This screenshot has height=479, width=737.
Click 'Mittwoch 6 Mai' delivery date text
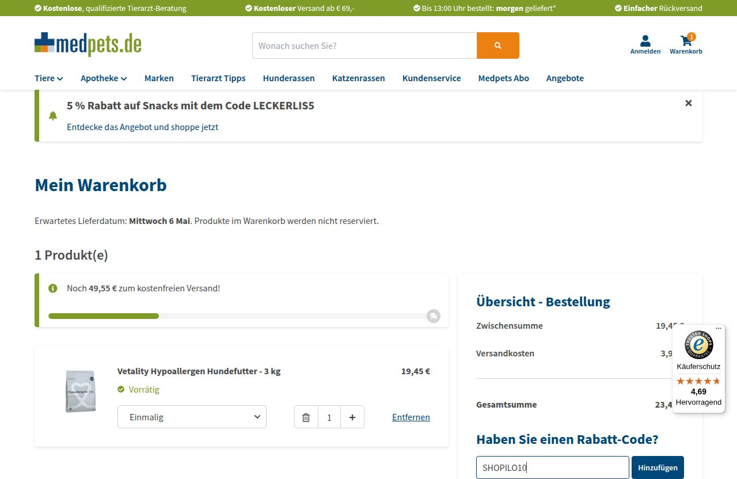[x=159, y=221]
